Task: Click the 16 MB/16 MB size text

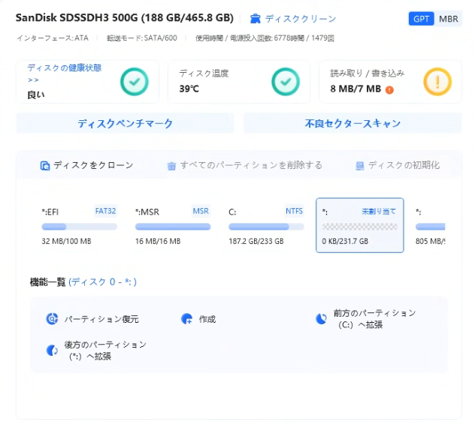Action: tap(158, 241)
